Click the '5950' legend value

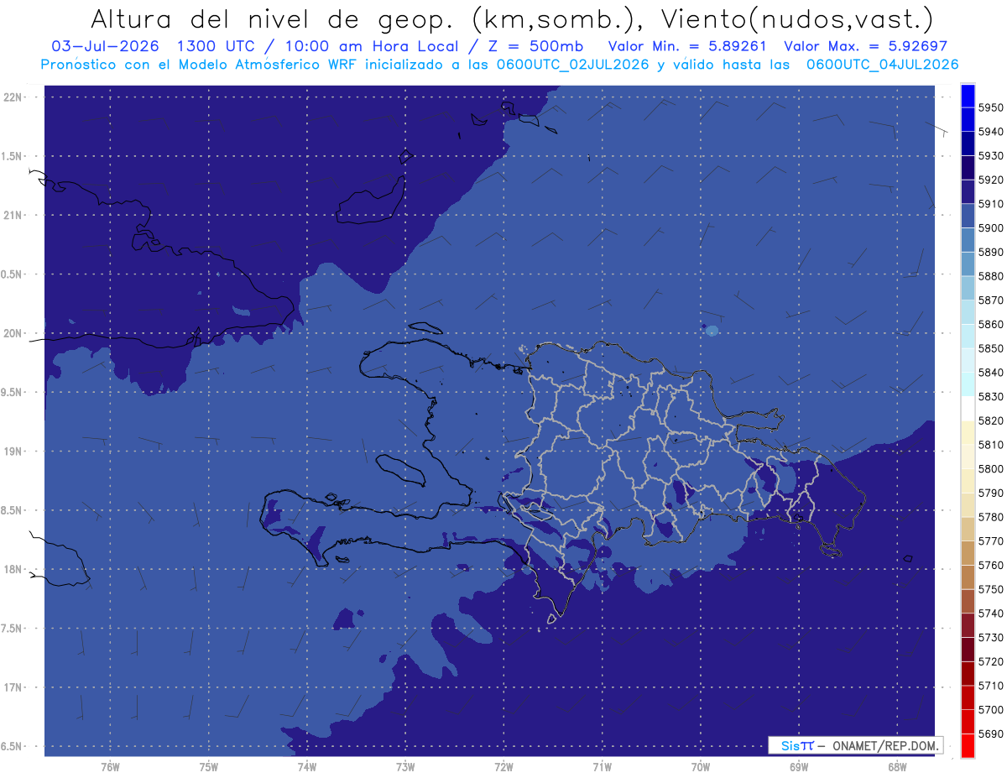990,107
